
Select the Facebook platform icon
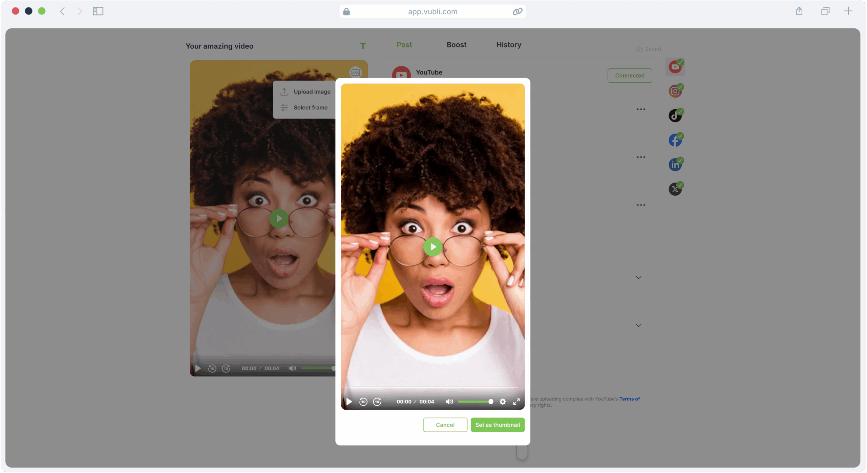675,140
